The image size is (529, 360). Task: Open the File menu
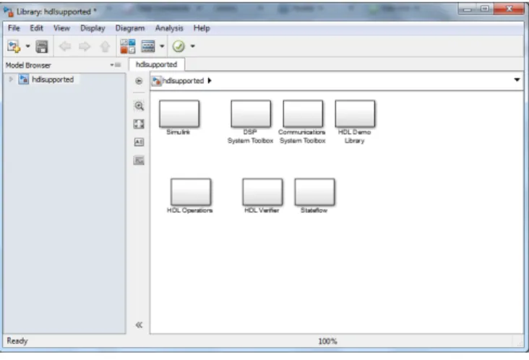[14, 28]
